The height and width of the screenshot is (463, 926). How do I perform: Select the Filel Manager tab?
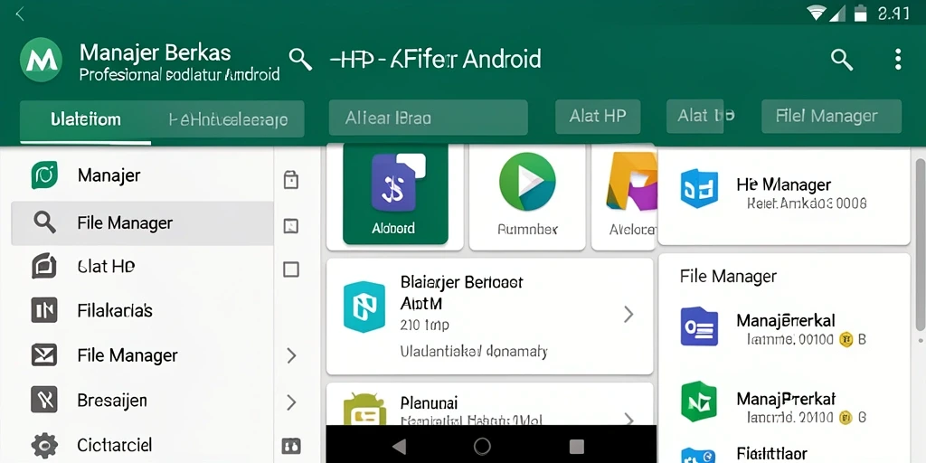pos(832,117)
